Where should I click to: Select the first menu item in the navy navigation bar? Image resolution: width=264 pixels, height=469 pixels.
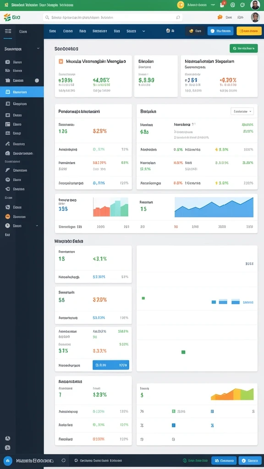[53, 31]
